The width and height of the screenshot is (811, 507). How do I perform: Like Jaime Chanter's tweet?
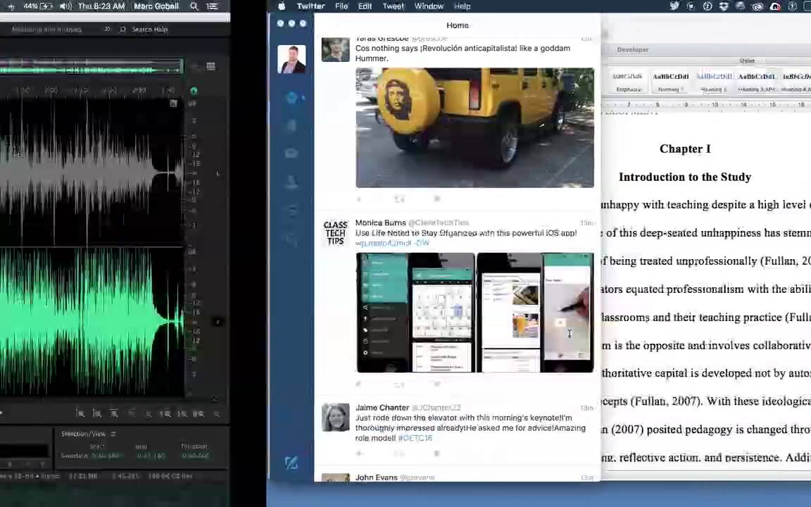point(437,453)
